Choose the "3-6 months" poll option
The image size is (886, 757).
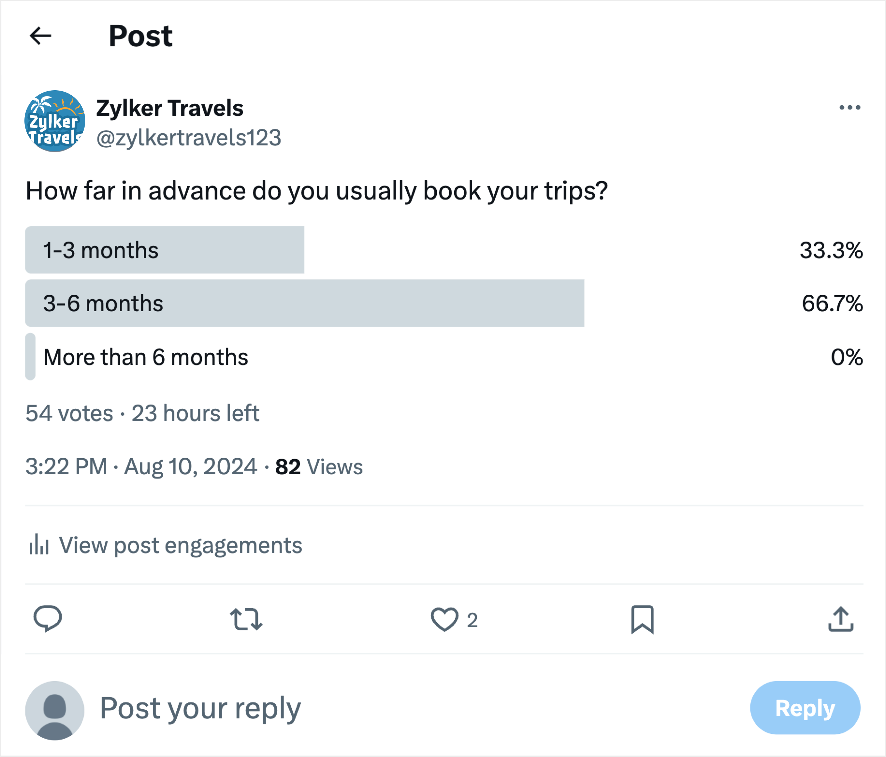click(x=103, y=303)
